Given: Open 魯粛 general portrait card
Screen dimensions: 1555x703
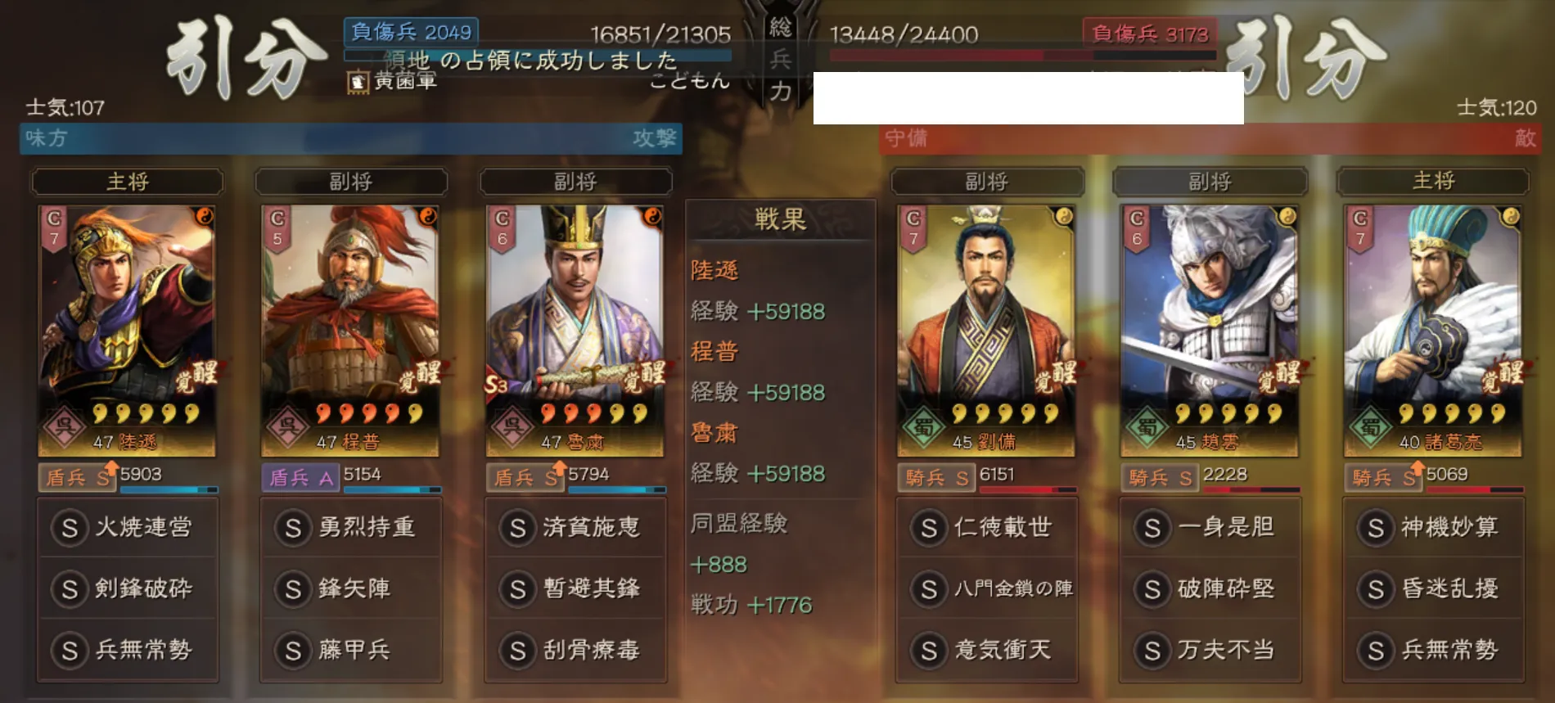Looking at the screenshot, I should 575,331.
